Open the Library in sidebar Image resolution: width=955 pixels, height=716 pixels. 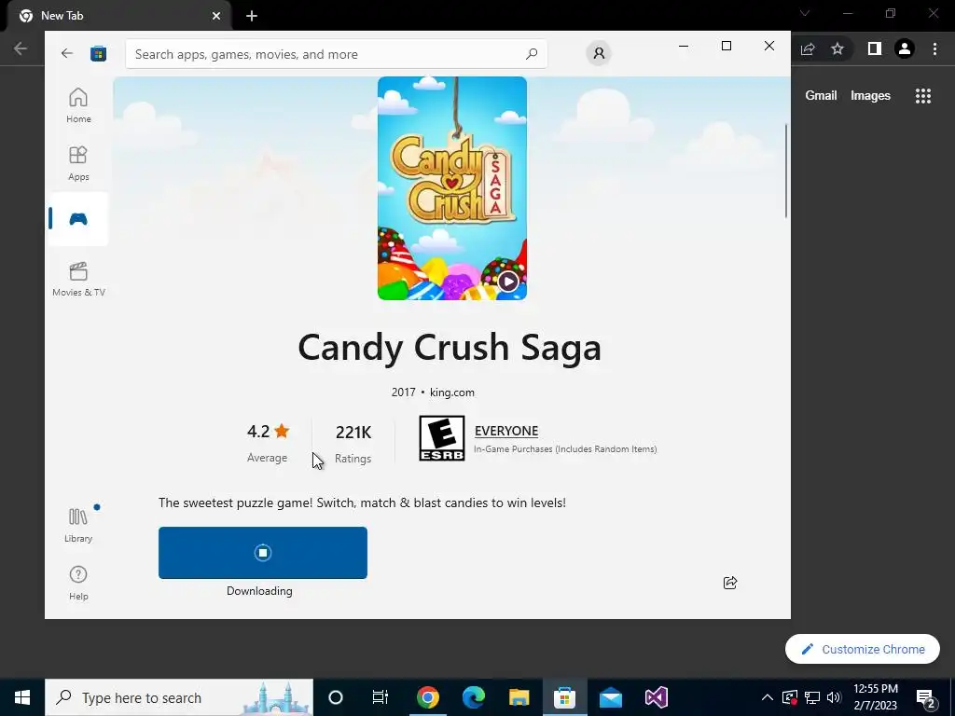coord(78,526)
